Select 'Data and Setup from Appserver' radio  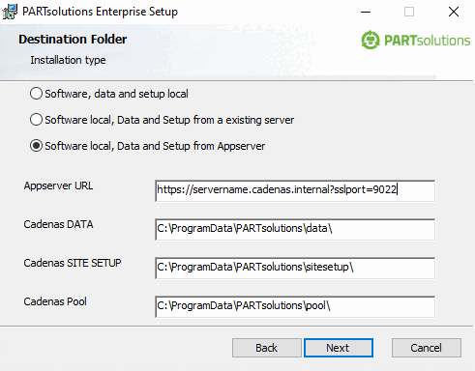(x=36, y=146)
